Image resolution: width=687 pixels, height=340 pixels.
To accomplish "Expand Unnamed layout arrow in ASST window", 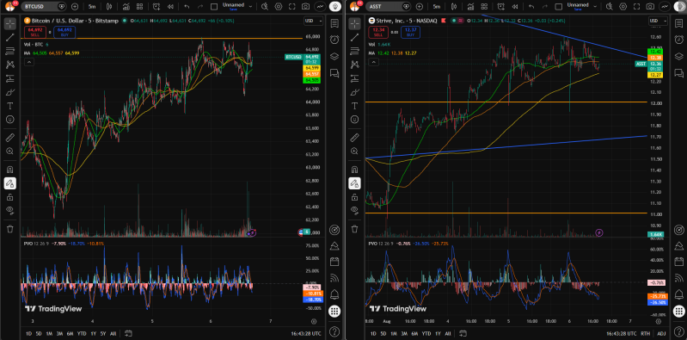I will (595, 7).
